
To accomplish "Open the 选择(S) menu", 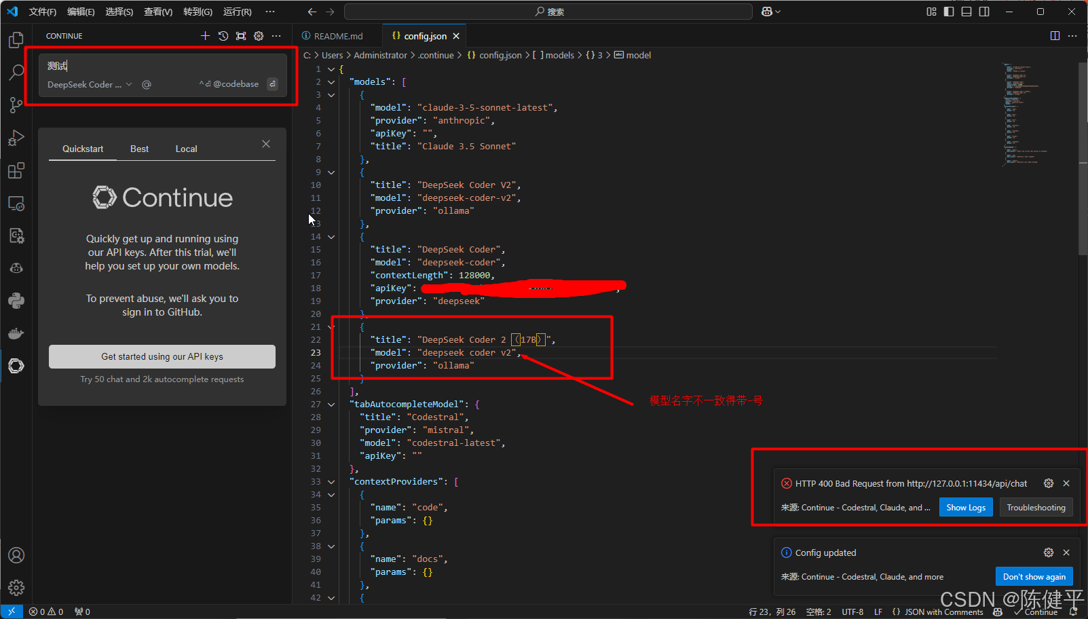I will tap(119, 12).
